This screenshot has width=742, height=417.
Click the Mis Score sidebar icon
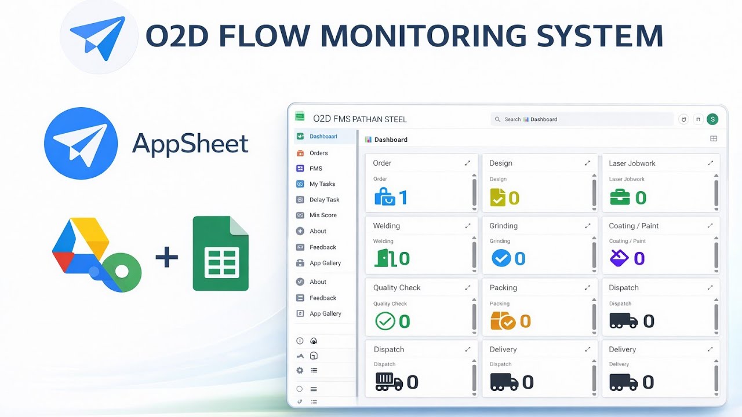point(300,215)
